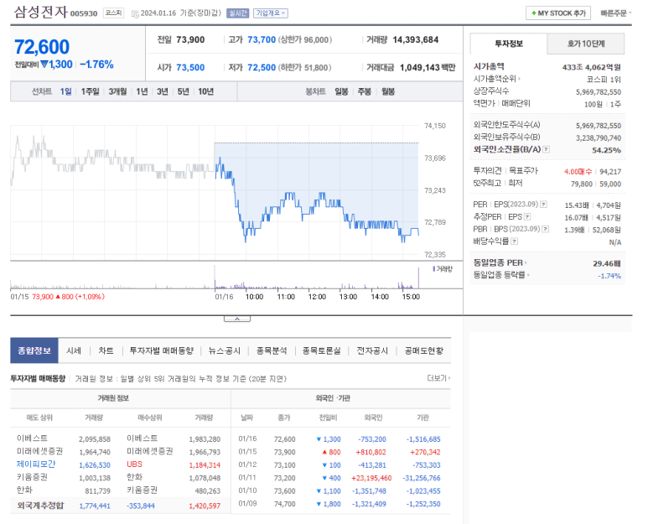Image resolution: width=648 pixels, height=524 pixels.
Task: Click help icon next to 배당수익률
Action: click(x=514, y=241)
